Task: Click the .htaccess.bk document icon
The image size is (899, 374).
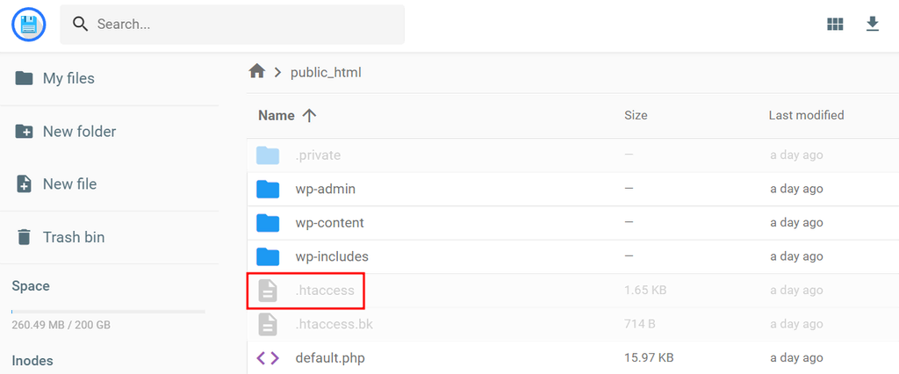Action: [268, 325]
